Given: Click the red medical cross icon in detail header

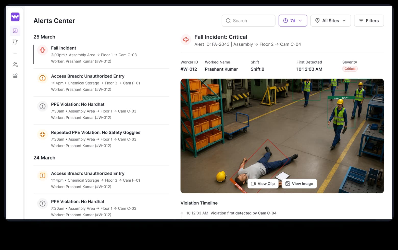Looking at the screenshot, I should [186, 40].
